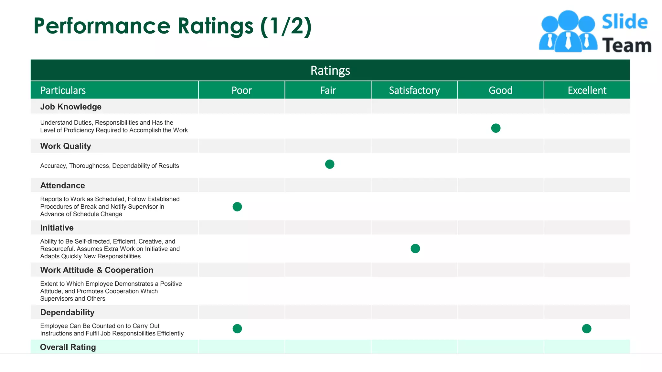This screenshot has height=372, width=662.
Task: Click the Good column header
Action: (500, 90)
